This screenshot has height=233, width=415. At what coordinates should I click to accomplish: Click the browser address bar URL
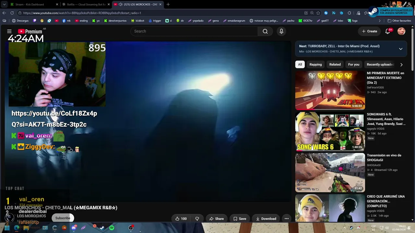tap(82, 13)
